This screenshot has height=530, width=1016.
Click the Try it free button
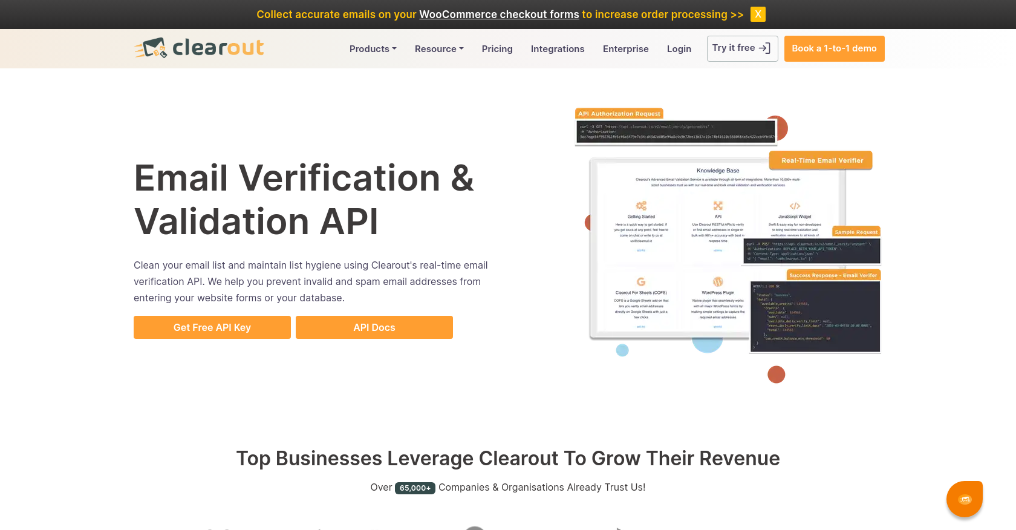pos(742,48)
